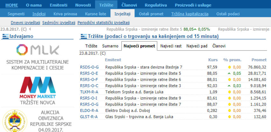The height and width of the screenshot is (132, 271).
Task: Click Telekom Srpske a.d. Banja Luka
Action: click(x=134, y=92)
